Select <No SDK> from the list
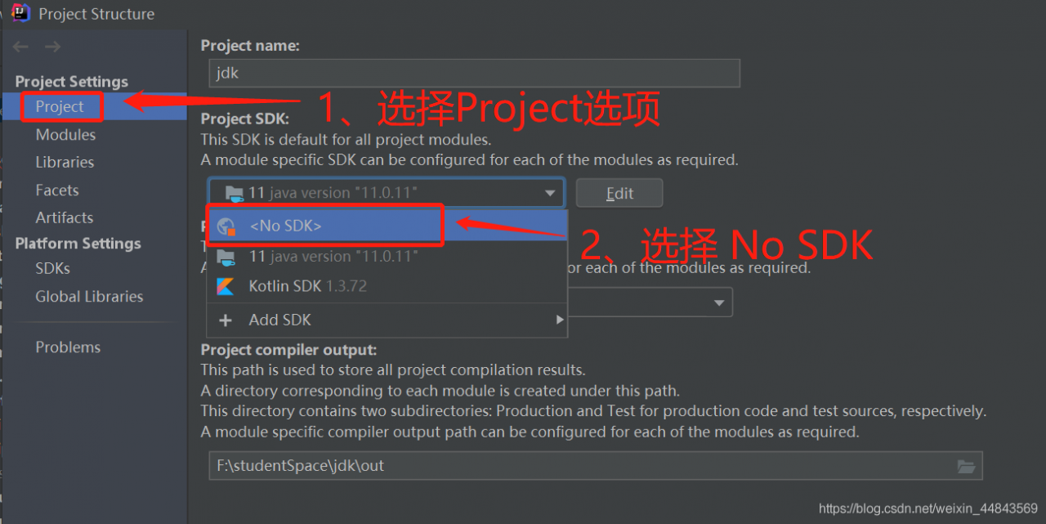 [x=285, y=226]
